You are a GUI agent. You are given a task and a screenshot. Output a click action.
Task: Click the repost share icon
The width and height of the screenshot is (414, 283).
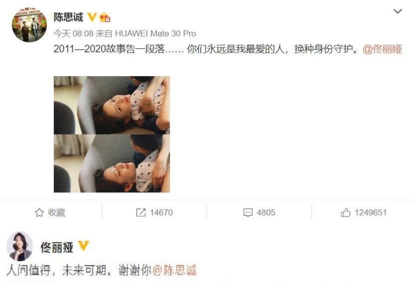click(x=141, y=212)
